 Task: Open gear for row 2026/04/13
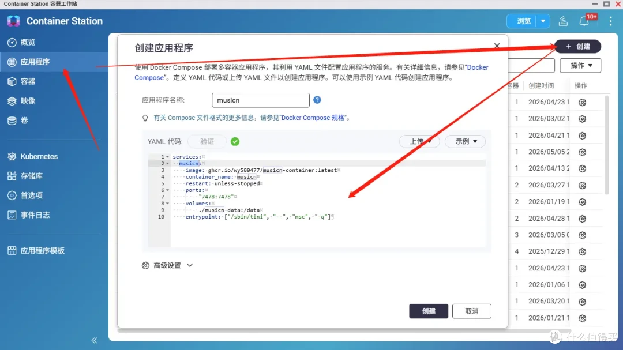click(582, 169)
